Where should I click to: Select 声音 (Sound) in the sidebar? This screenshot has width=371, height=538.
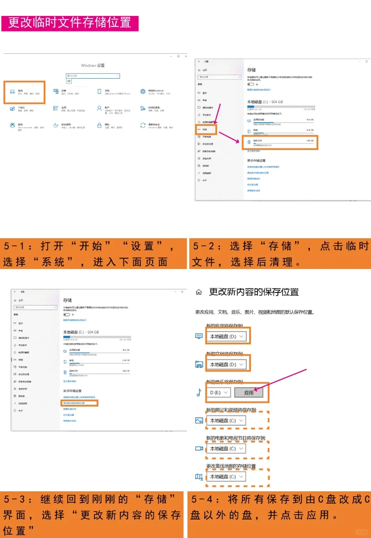click(x=205, y=100)
